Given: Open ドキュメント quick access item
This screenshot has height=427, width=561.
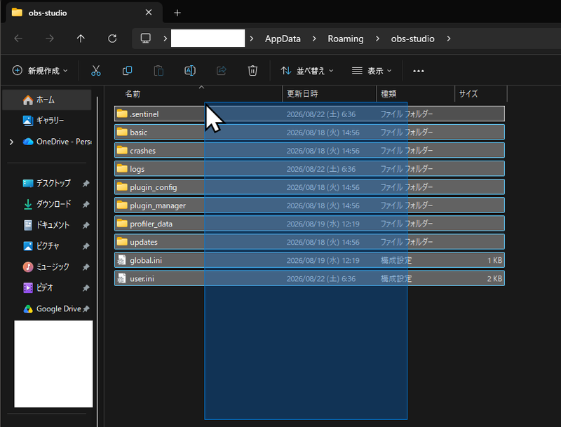Looking at the screenshot, I should point(47,225).
